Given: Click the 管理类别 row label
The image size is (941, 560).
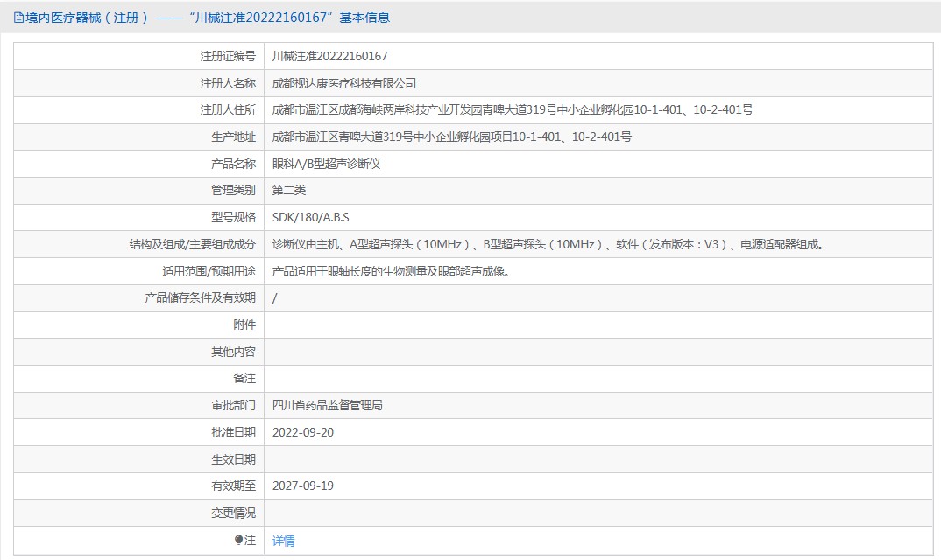Looking at the screenshot, I should [233, 190].
